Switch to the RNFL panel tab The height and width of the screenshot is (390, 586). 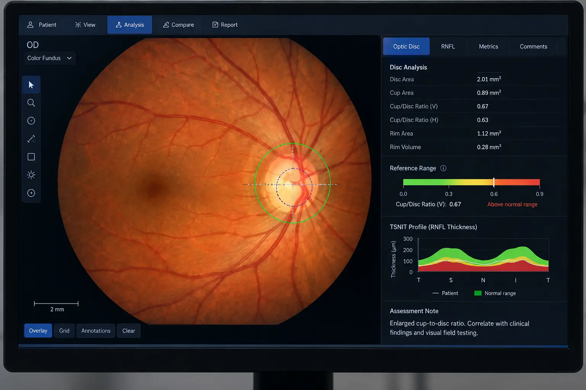(x=448, y=46)
